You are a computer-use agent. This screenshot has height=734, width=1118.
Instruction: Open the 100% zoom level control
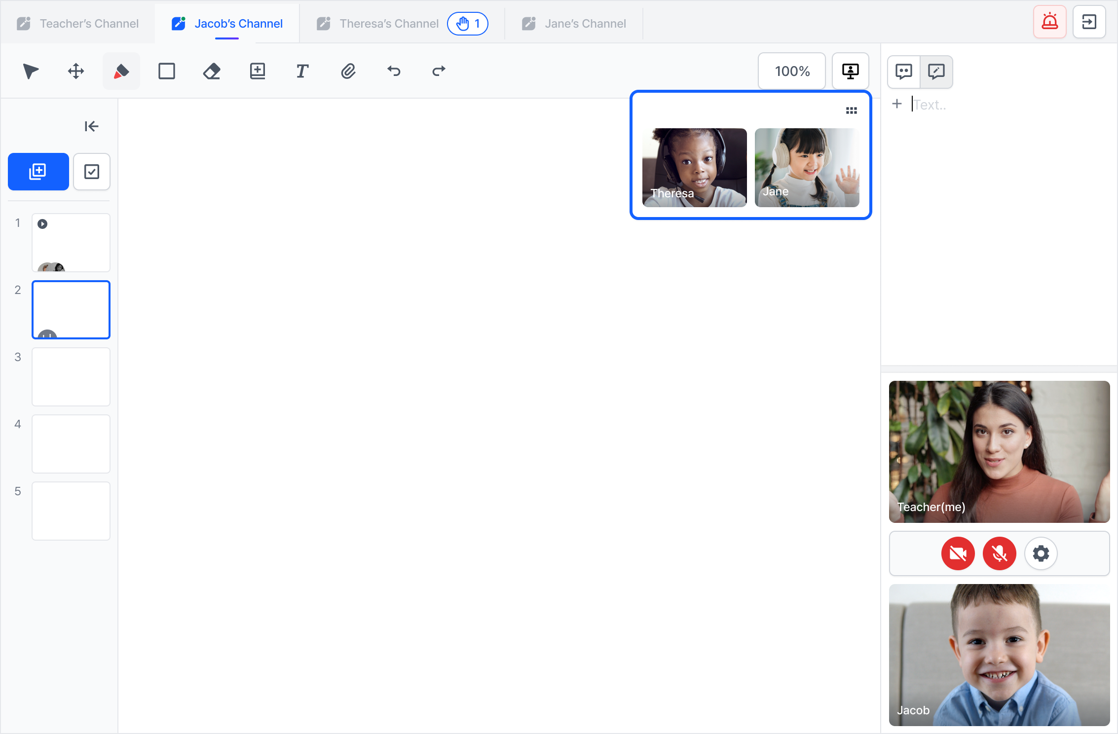(792, 71)
